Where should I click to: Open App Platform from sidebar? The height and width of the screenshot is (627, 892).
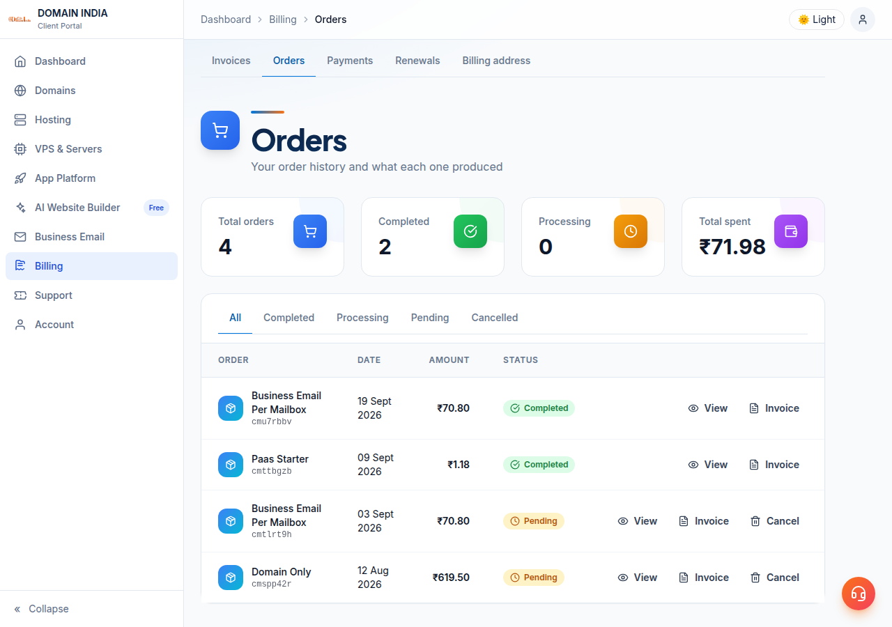pos(91,178)
